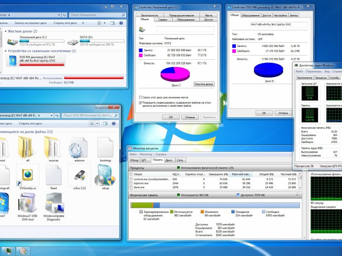
Task: Collapse the Жесткие диски (2) group
Action: click(6, 31)
